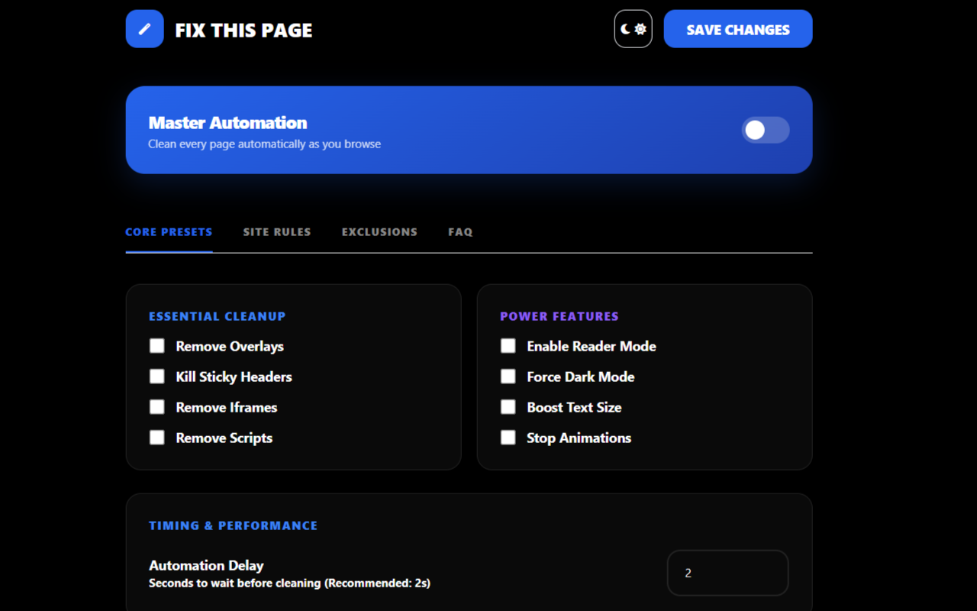Enable the Stop Animations checkbox
The image size is (977, 611).
508,438
